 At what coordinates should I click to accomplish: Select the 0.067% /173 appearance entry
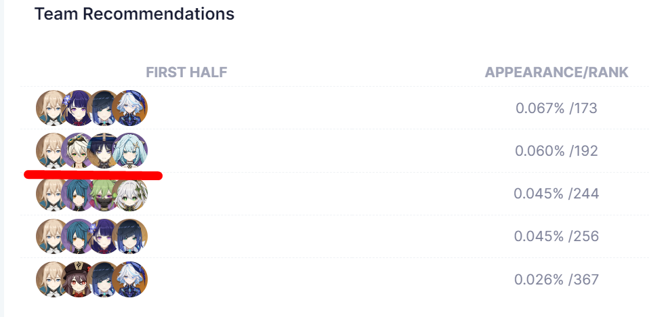tap(556, 108)
